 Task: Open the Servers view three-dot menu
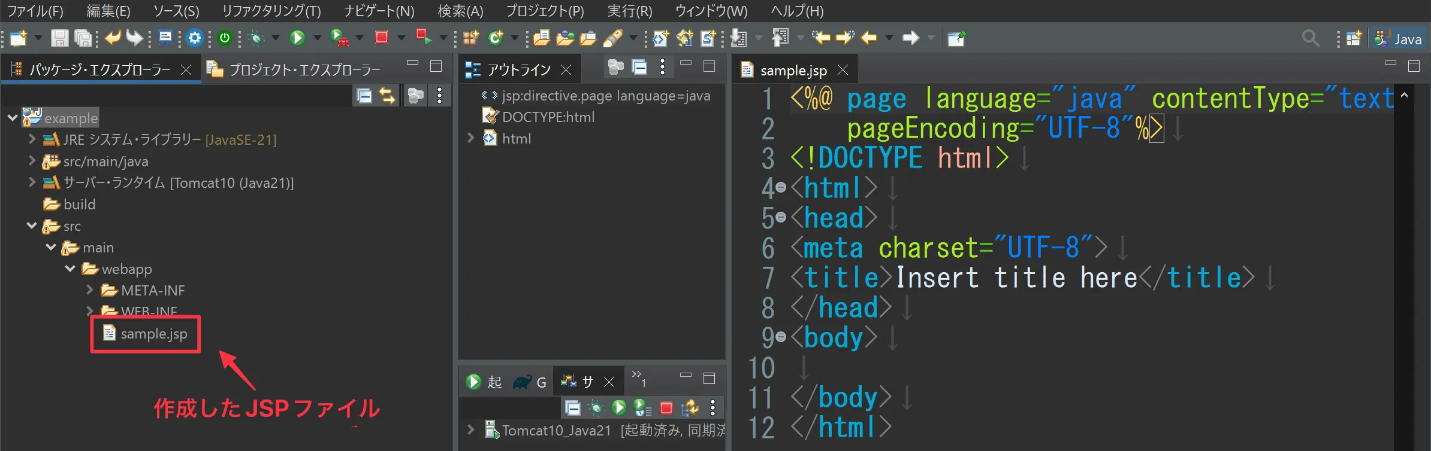tap(713, 408)
